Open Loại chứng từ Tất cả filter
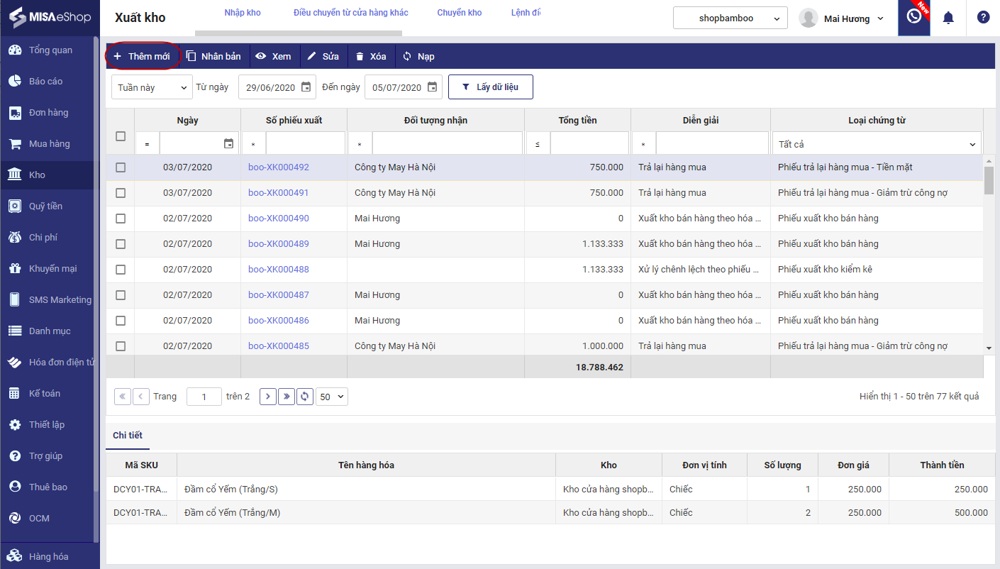 [877, 144]
